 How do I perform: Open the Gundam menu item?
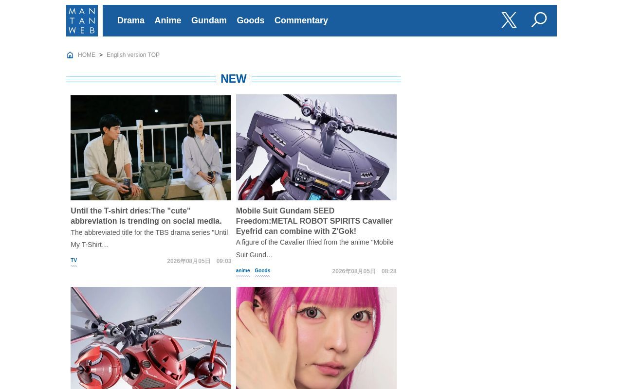click(209, 20)
